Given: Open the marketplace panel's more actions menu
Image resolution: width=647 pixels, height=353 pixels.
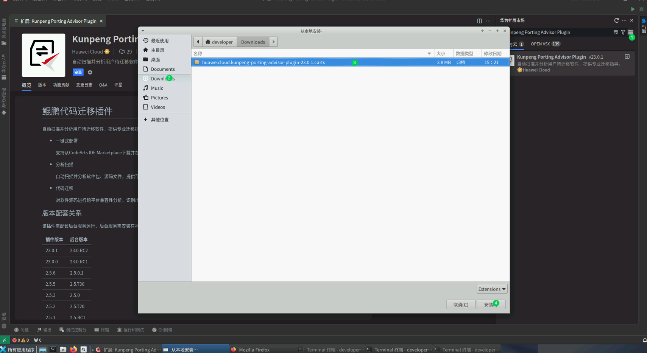Looking at the screenshot, I should pos(624,20).
